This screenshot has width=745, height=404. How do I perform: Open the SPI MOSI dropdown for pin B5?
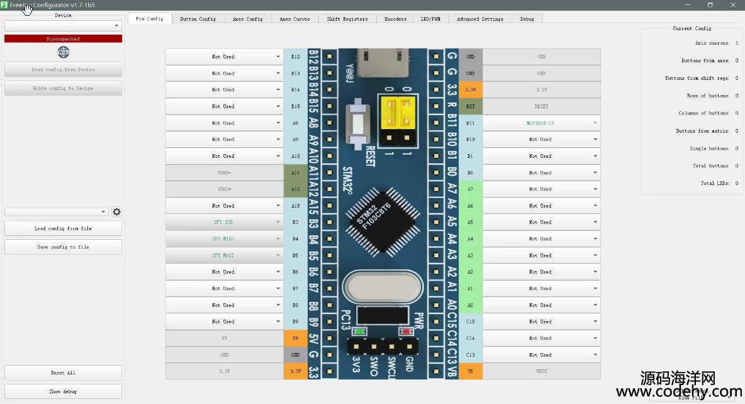[224, 255]
